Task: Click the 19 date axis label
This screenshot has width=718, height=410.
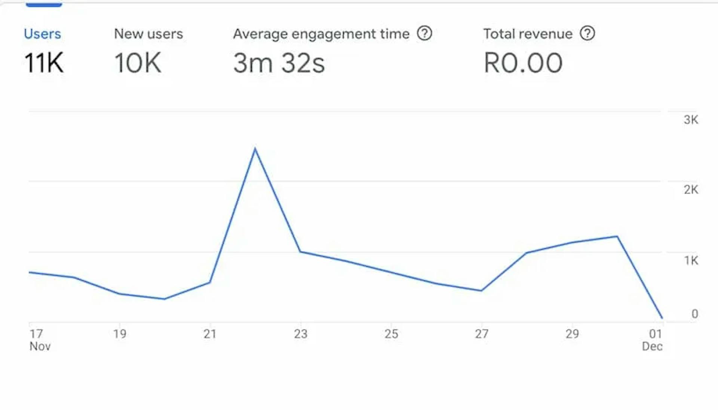Action: coord(120,334)
